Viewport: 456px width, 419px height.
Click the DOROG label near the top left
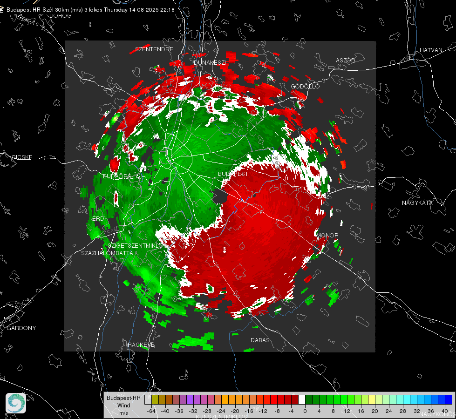point(60,16)
